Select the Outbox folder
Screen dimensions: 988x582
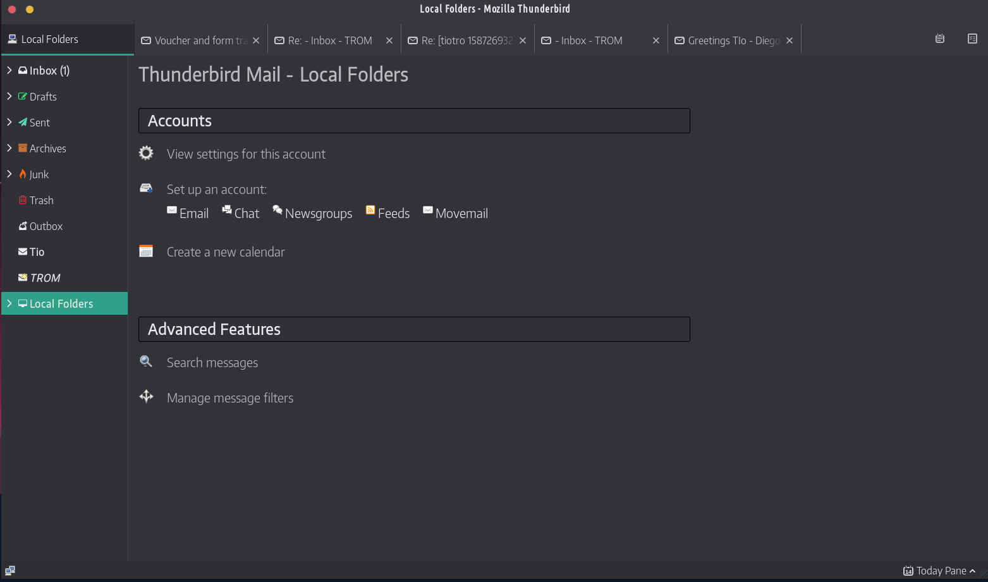coord(64,226)
